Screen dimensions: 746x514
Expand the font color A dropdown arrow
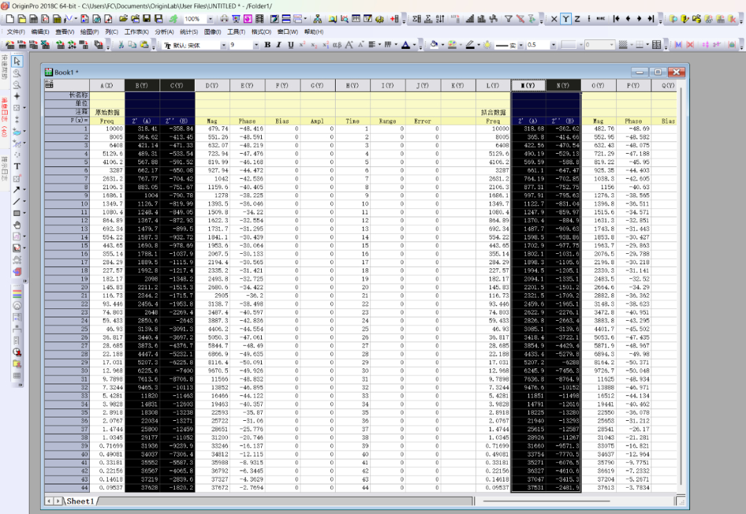(414, 45)
